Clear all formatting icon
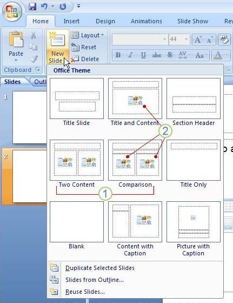233x303 pixels. pyautogui.click(x=224, y=39)
